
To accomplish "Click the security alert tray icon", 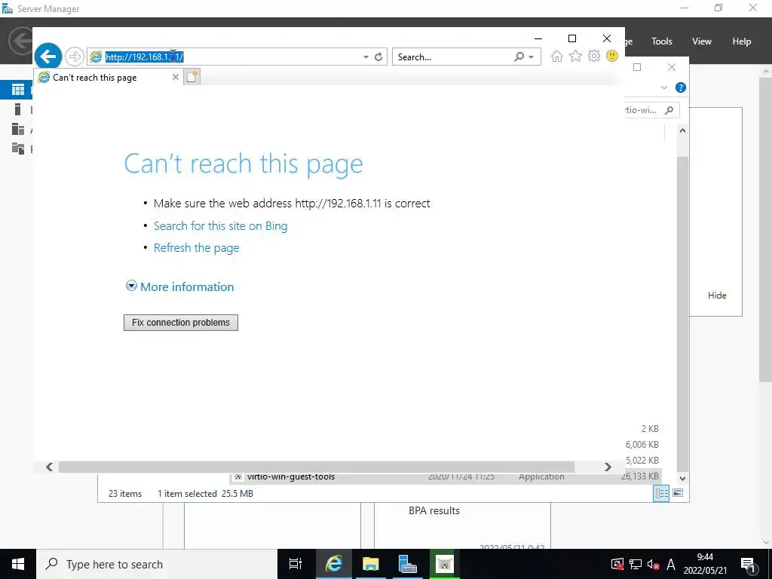I will pos(617,564).
